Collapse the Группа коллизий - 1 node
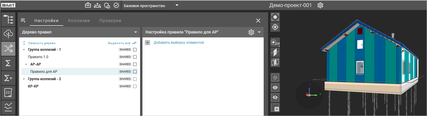This screenshot has width=427, height=116. (x=24, y=50)
